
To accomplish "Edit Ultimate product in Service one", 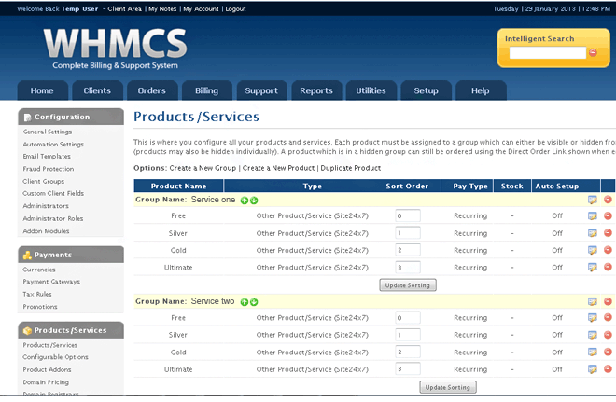I will (593, 268).
